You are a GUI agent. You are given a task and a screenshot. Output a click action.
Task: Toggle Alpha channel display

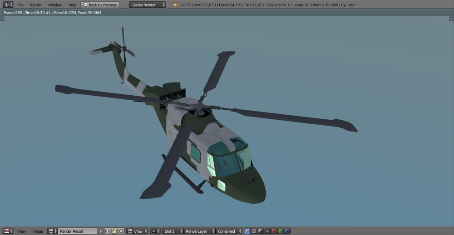tap(261, 231)
